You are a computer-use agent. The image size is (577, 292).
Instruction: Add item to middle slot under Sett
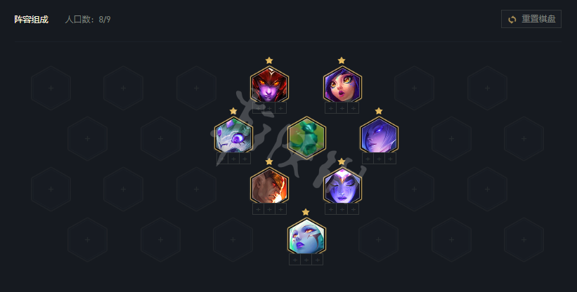click(x=269, y=209)
